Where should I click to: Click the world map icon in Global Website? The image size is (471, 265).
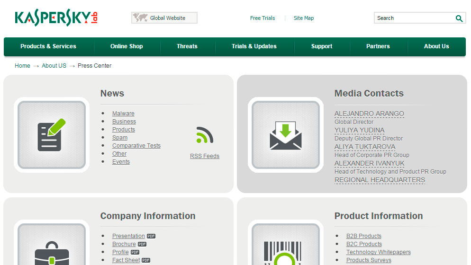pos(140,18)
